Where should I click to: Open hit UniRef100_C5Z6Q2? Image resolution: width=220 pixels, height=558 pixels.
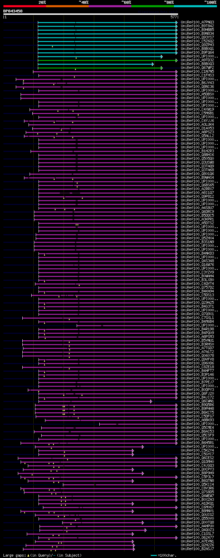(x=197, y=41)
